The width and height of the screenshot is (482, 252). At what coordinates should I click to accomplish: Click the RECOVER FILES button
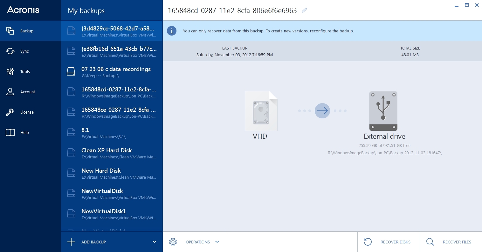tap(457, 242)
